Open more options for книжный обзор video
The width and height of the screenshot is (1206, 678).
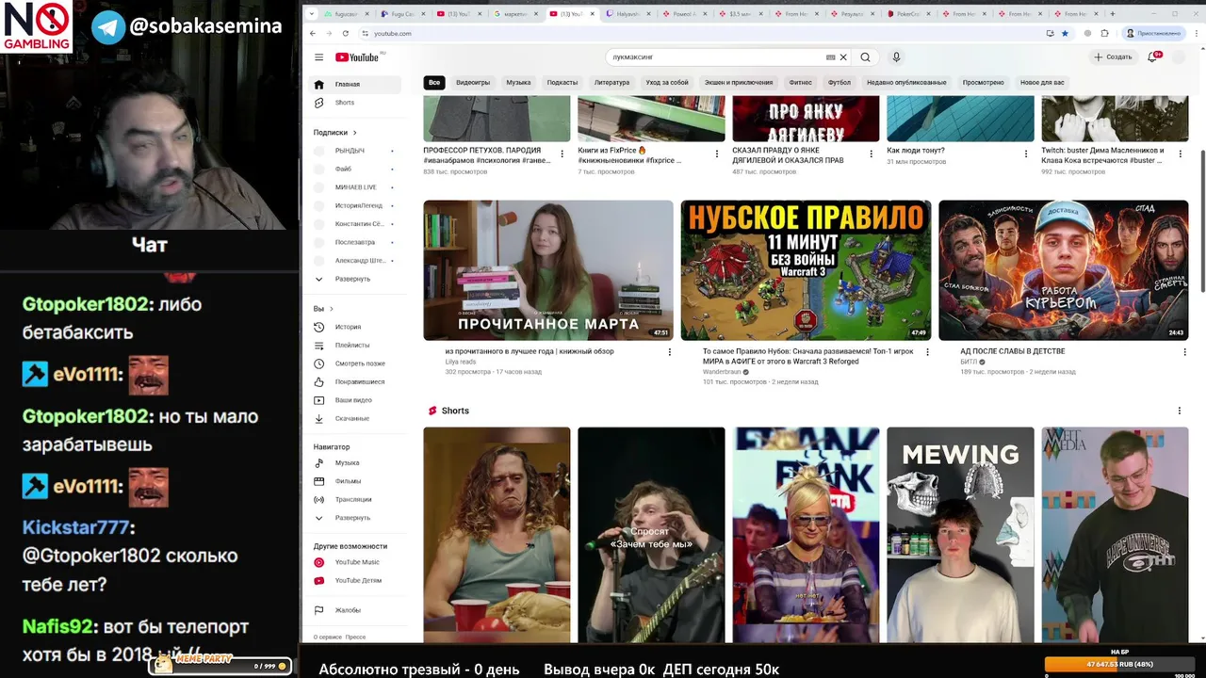pos(670,352)
